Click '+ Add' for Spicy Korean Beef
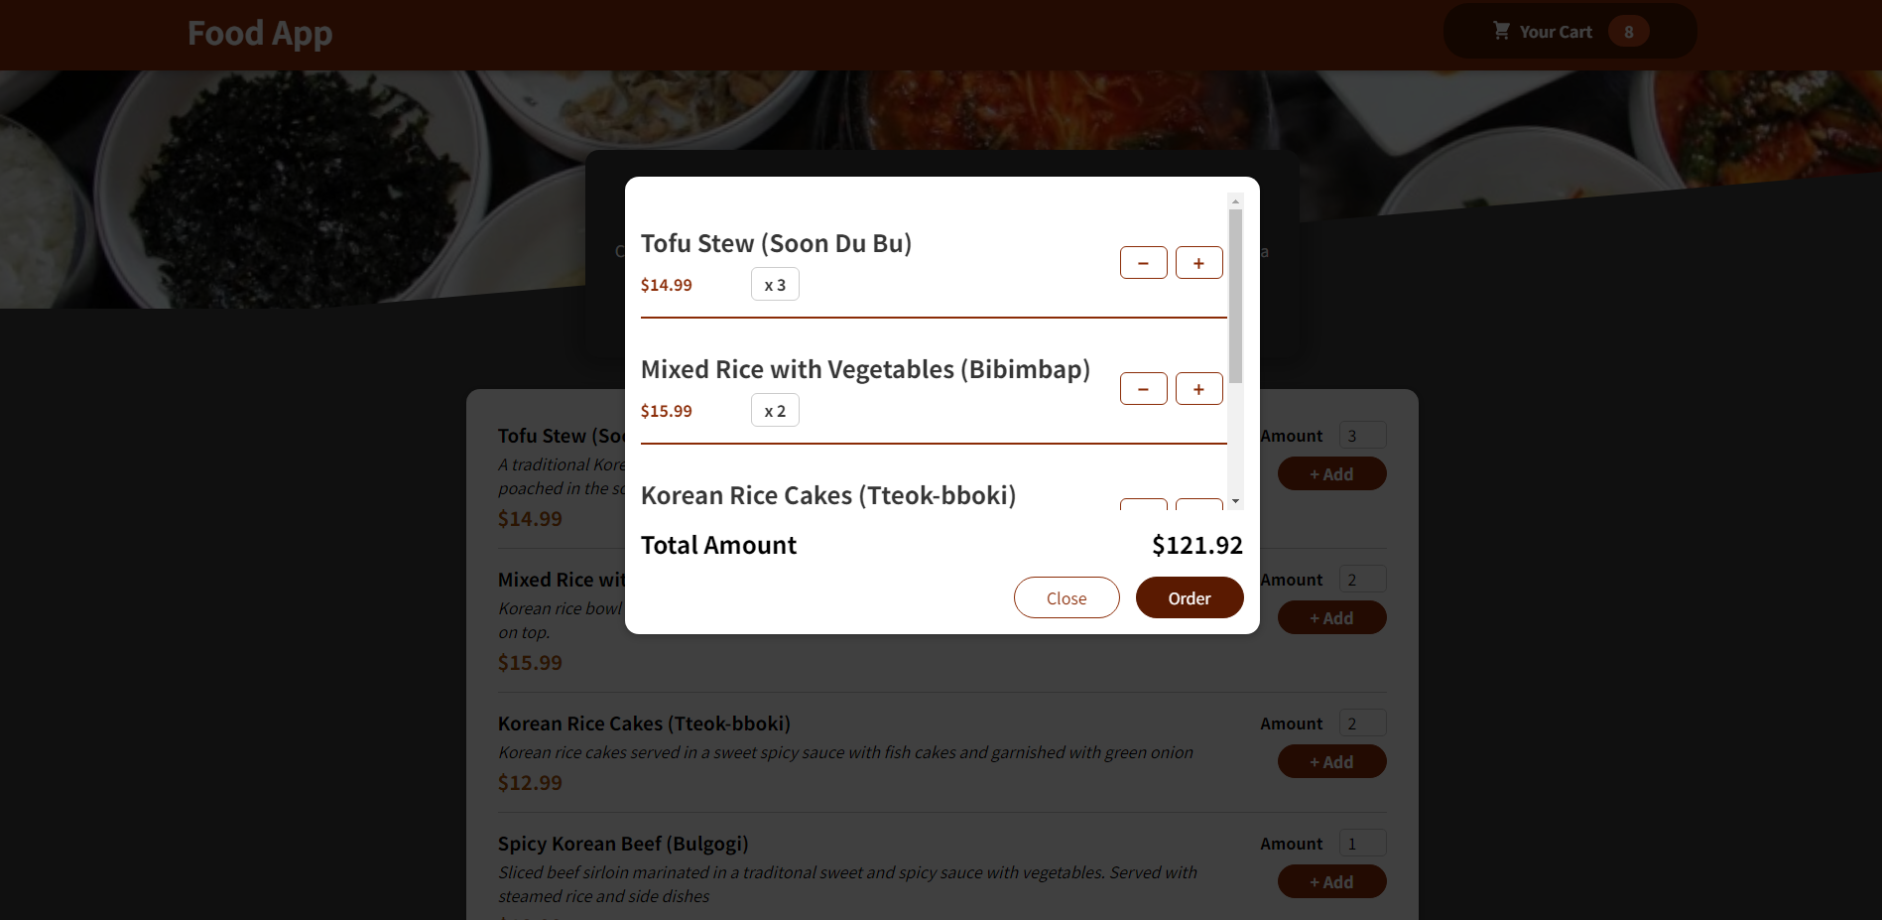Image resolution: width=1882 pixels, height=920 pixels. point(1331,881)
